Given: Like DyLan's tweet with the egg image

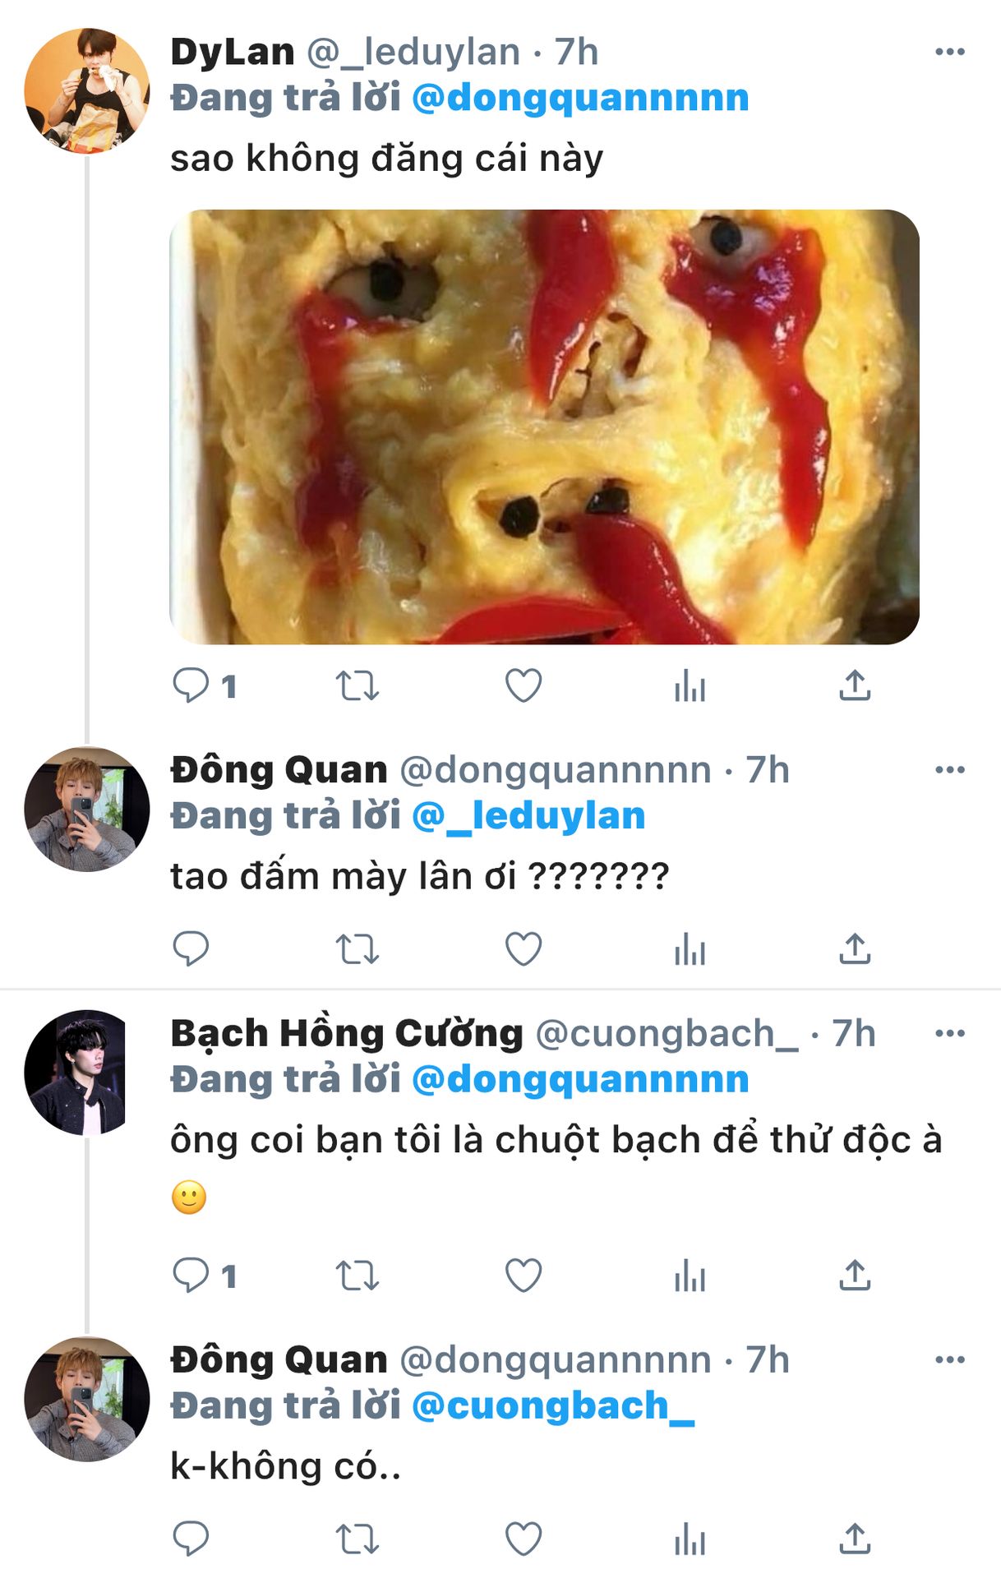Looking at the screenshot, I should pyautogui.click(x=524, y=685).
